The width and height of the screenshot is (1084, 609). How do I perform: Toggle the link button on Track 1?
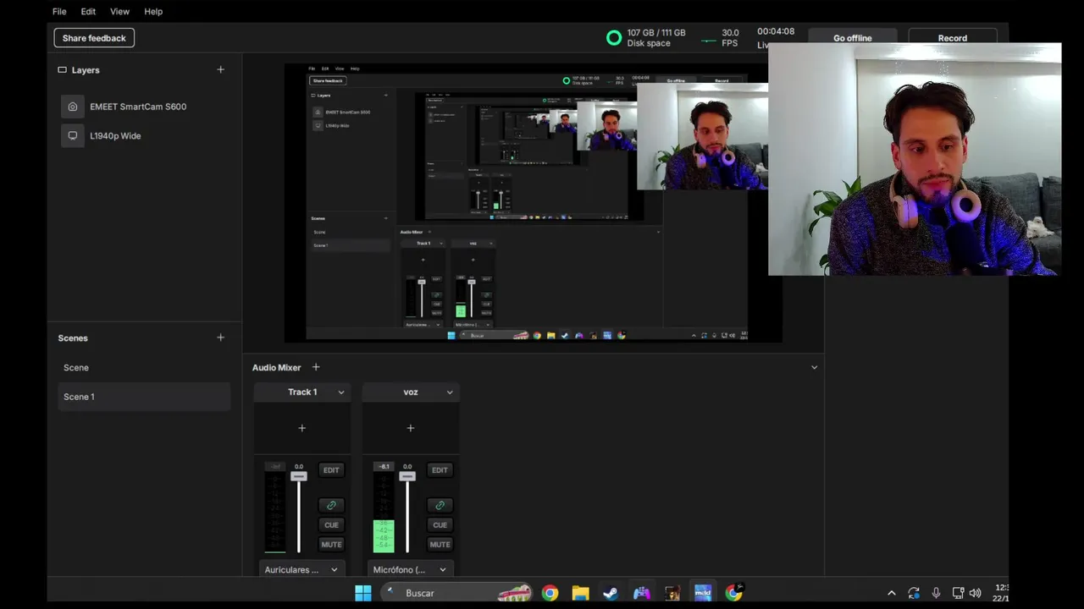tap(331, 505)
